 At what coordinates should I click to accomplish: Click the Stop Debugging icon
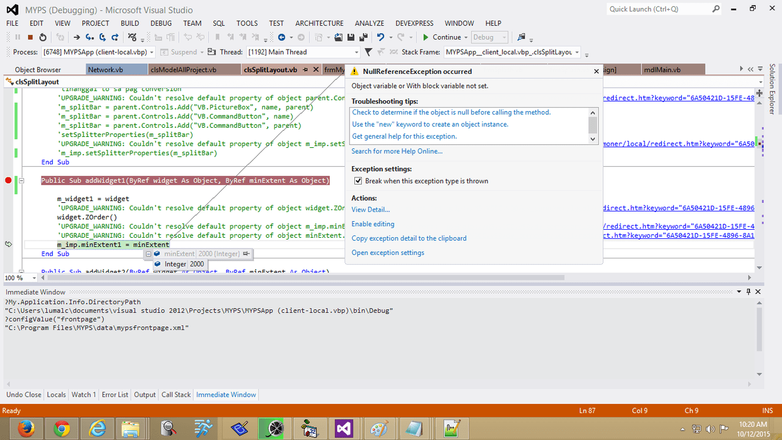[x=29, y=37]
